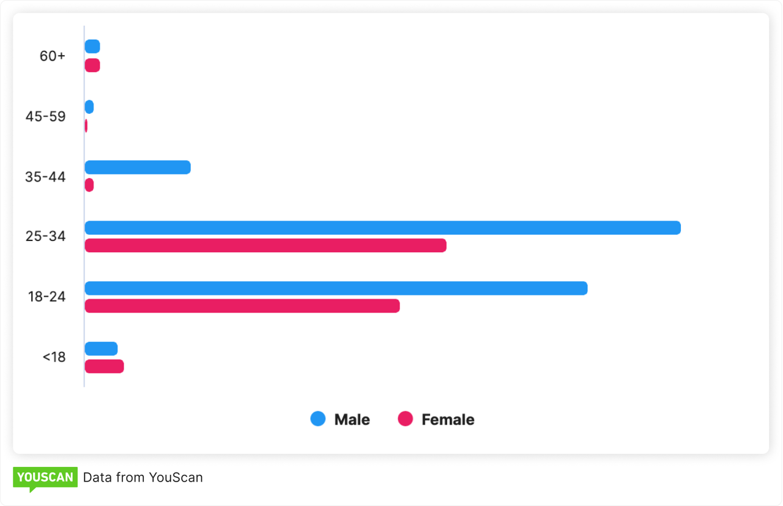Screen dimensions: 783x506
Task: Click the Female bar for 18-24
Action: 242,306
